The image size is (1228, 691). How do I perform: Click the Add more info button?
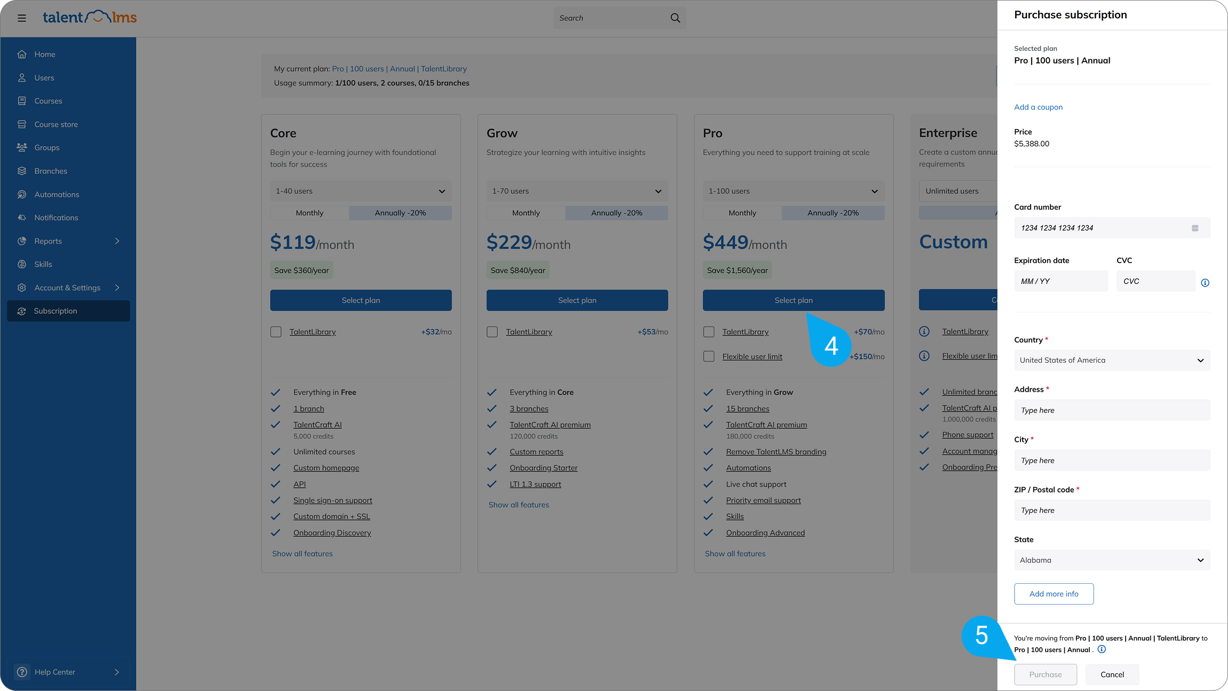point(1054,594)
